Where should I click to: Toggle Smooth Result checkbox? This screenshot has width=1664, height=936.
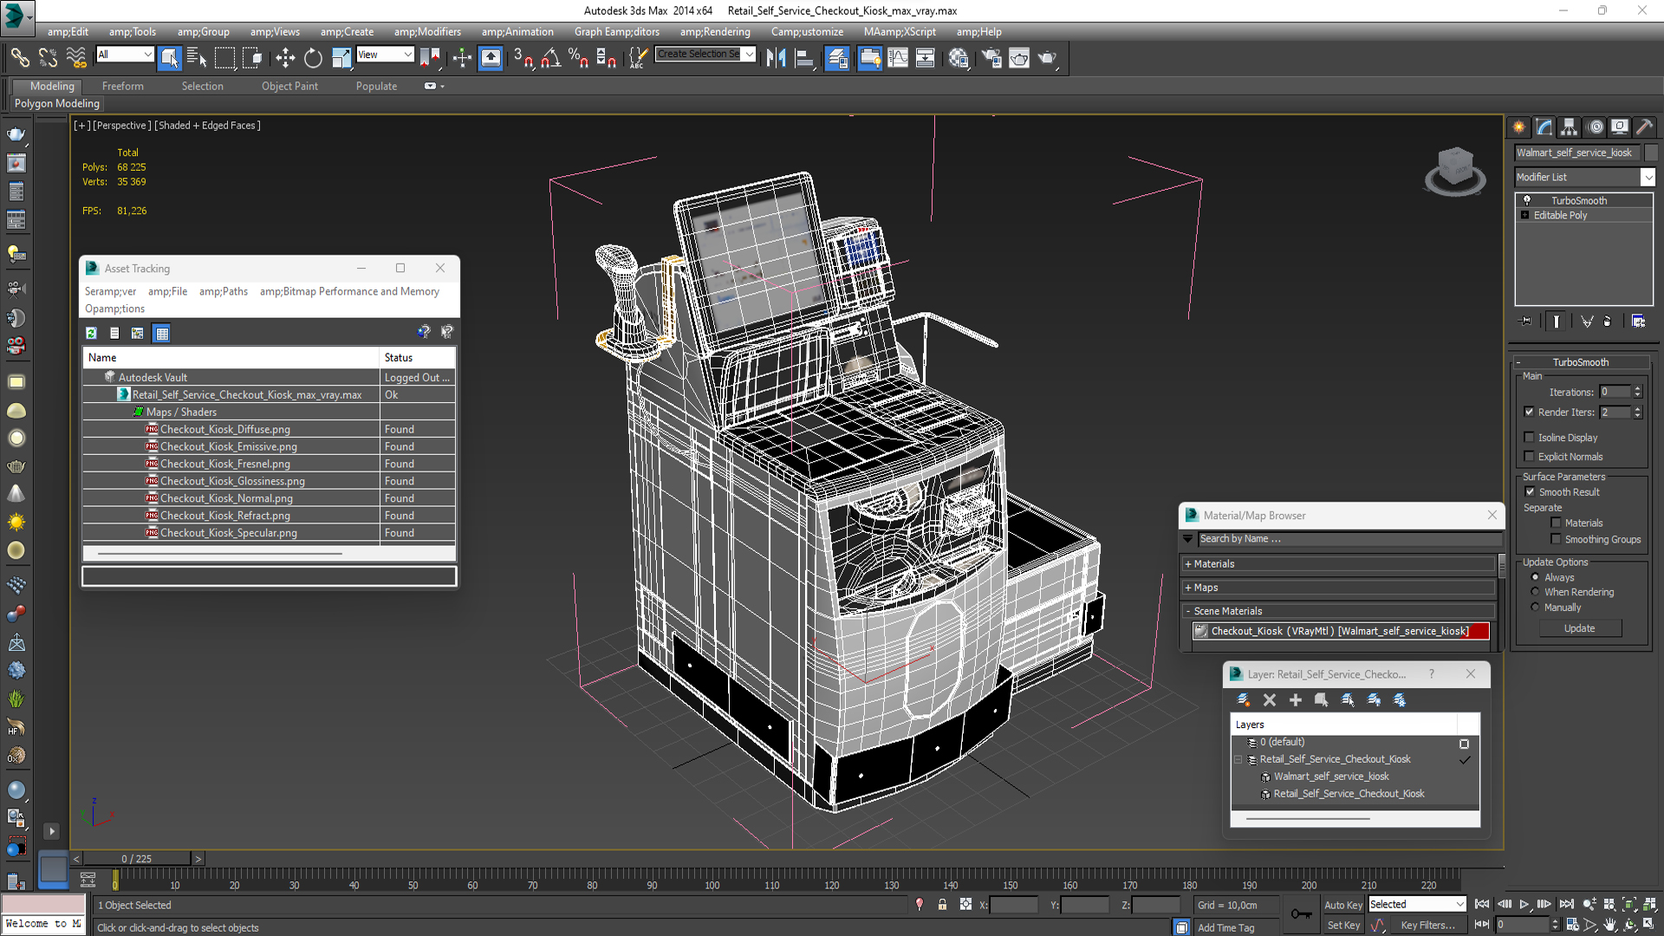click(1530, 491)
